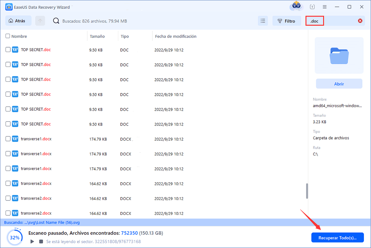Click Recuperar Todo(s)... button
Screen dimensions: 371x248
coord(337,238)
